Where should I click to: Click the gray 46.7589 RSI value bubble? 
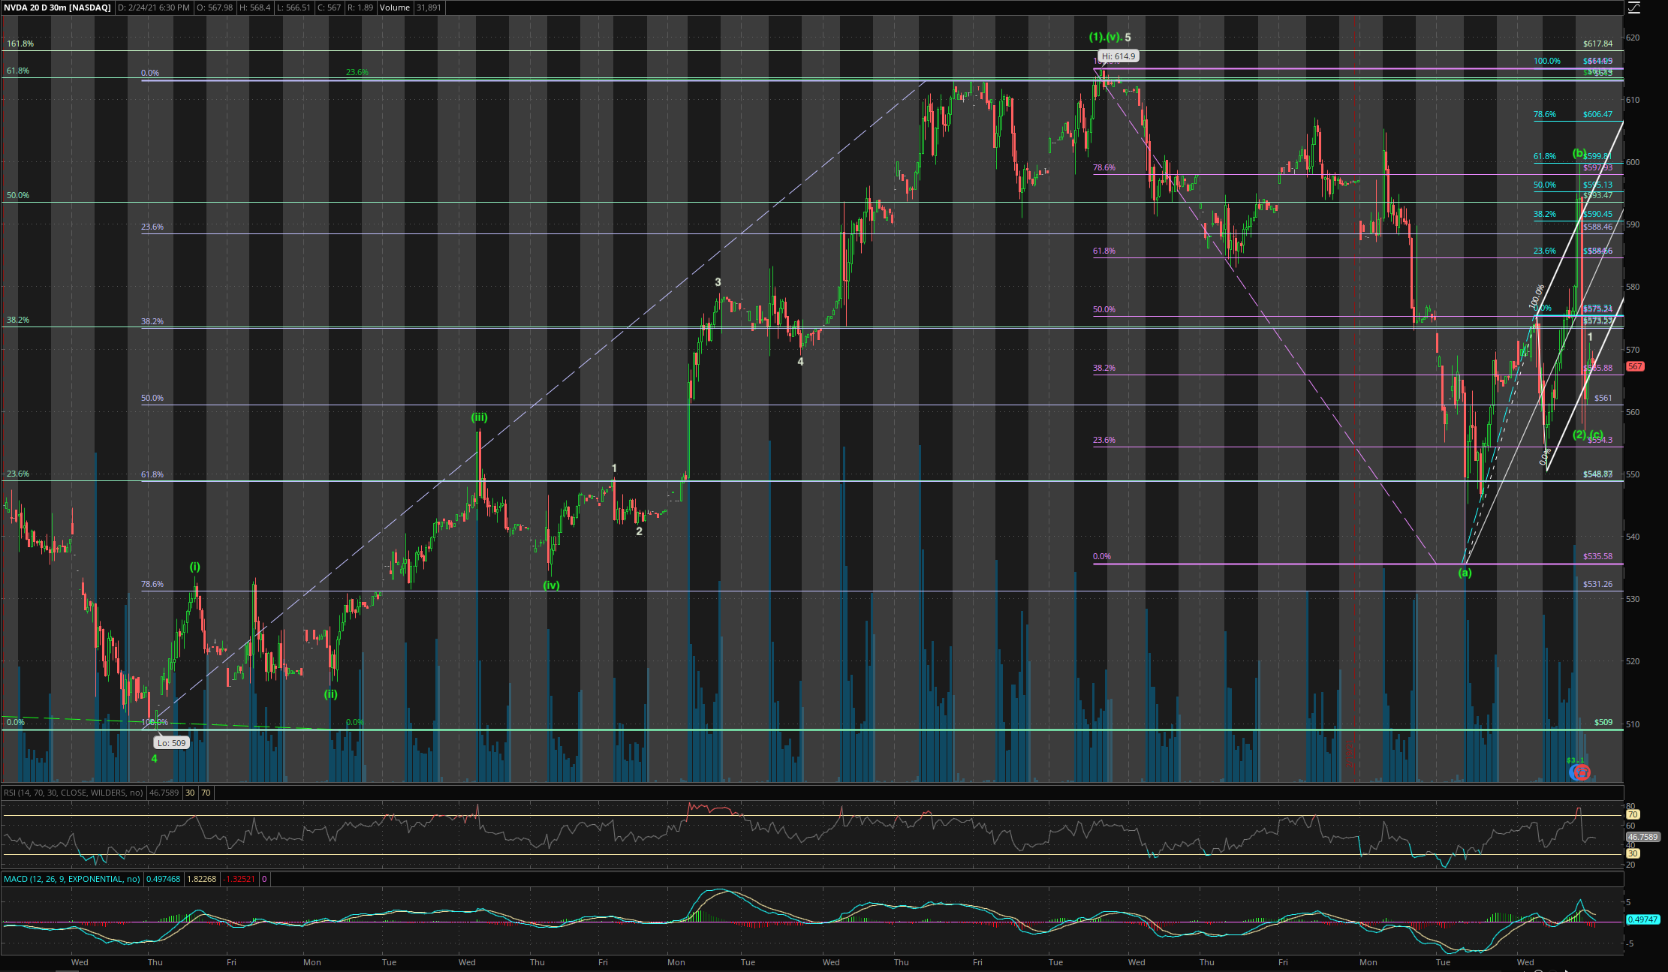(1642, 836)
